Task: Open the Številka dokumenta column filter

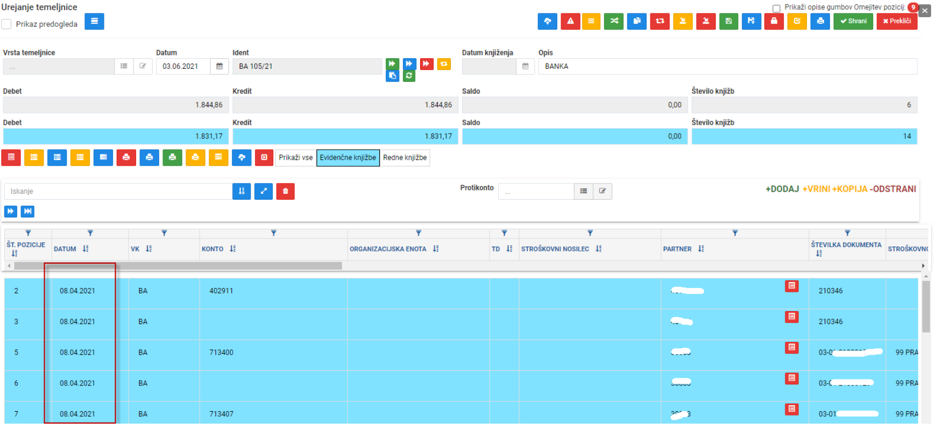Action: (x=847, y=233)
